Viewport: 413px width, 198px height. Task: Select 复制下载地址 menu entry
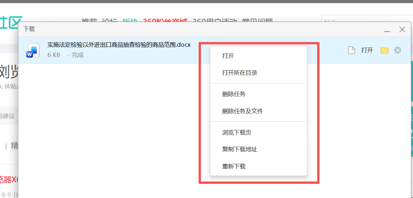click(x=258, y=149)
